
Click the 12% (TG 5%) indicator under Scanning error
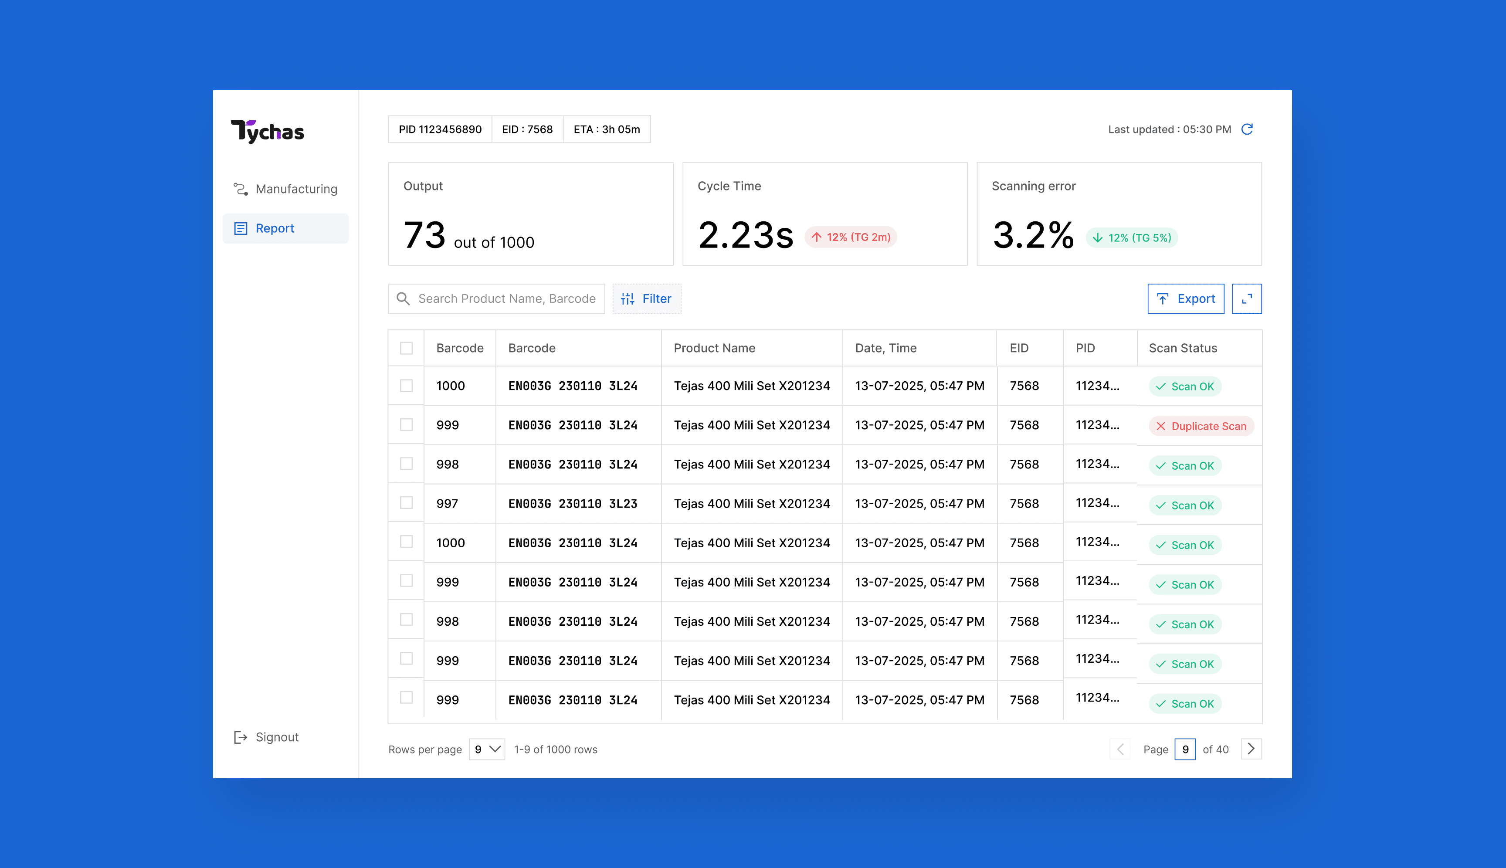tap(1131, 237)
